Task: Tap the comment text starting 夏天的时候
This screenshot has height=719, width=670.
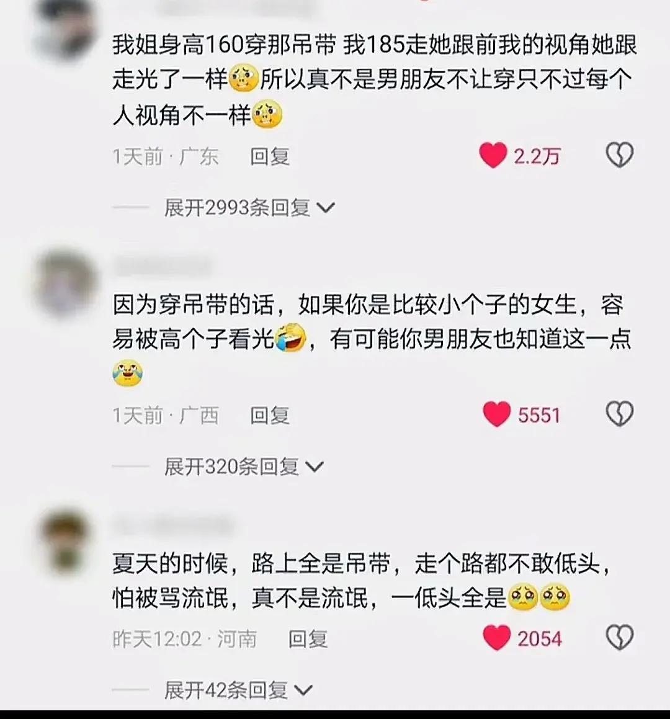Action: [x=362, y=581]
